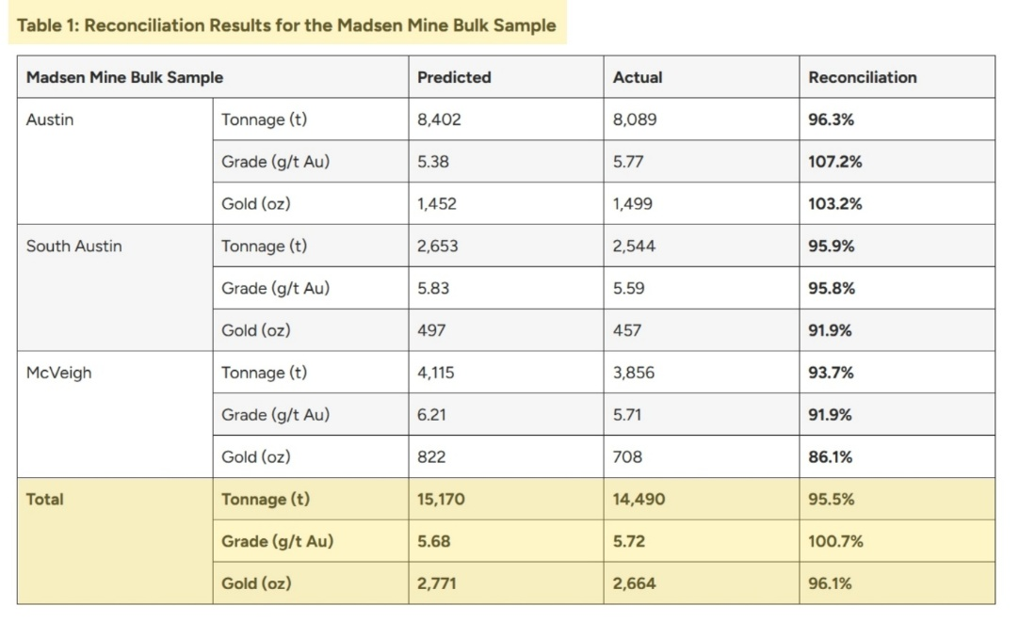Click Austin actual grade 5.77
The image size is (1019, 622).
point(628,162)
